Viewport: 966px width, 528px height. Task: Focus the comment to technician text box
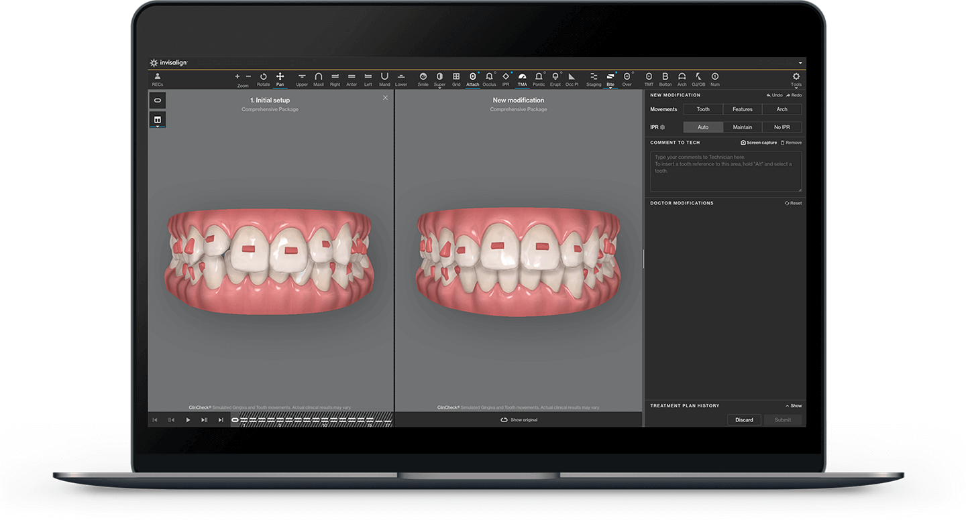pyautogui.click(x=726, y=172)
